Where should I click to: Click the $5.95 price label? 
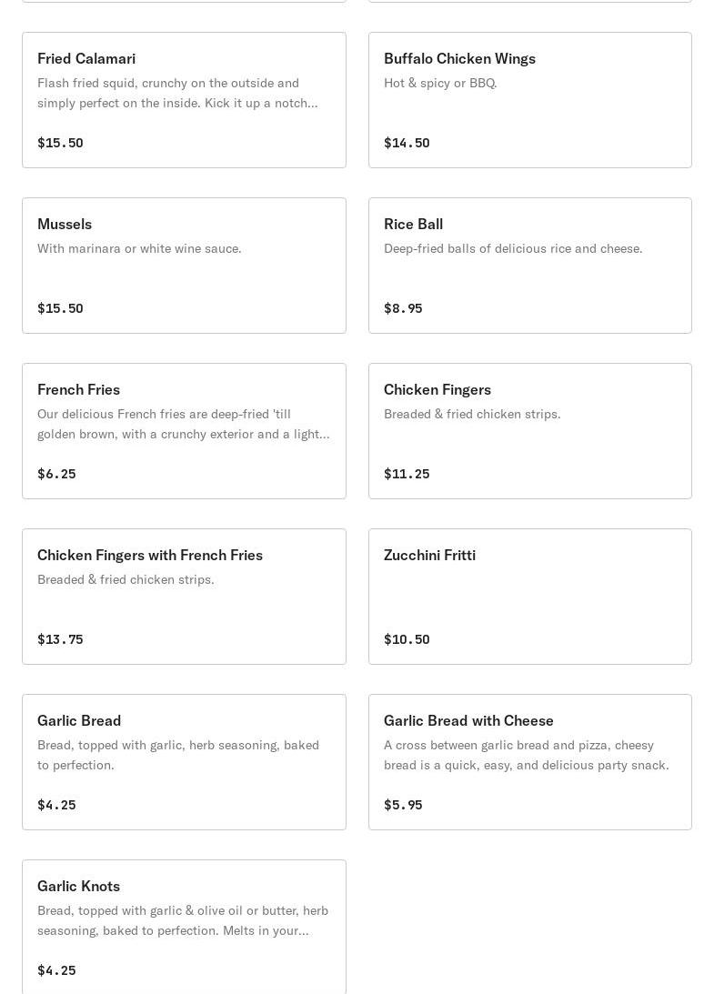coord(403,805)
